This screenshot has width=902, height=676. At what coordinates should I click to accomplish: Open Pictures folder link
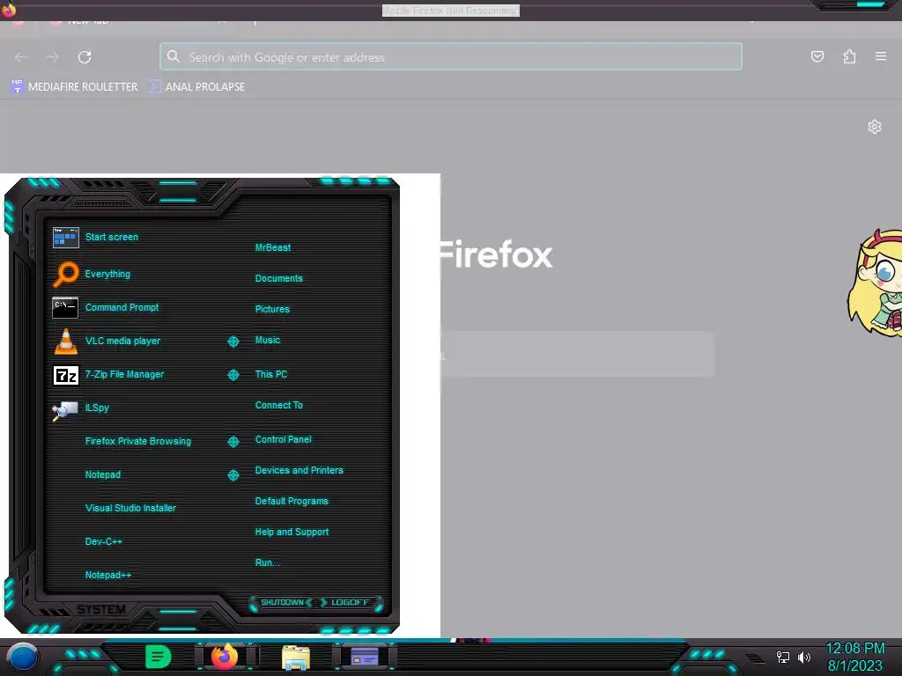(272, 309)
